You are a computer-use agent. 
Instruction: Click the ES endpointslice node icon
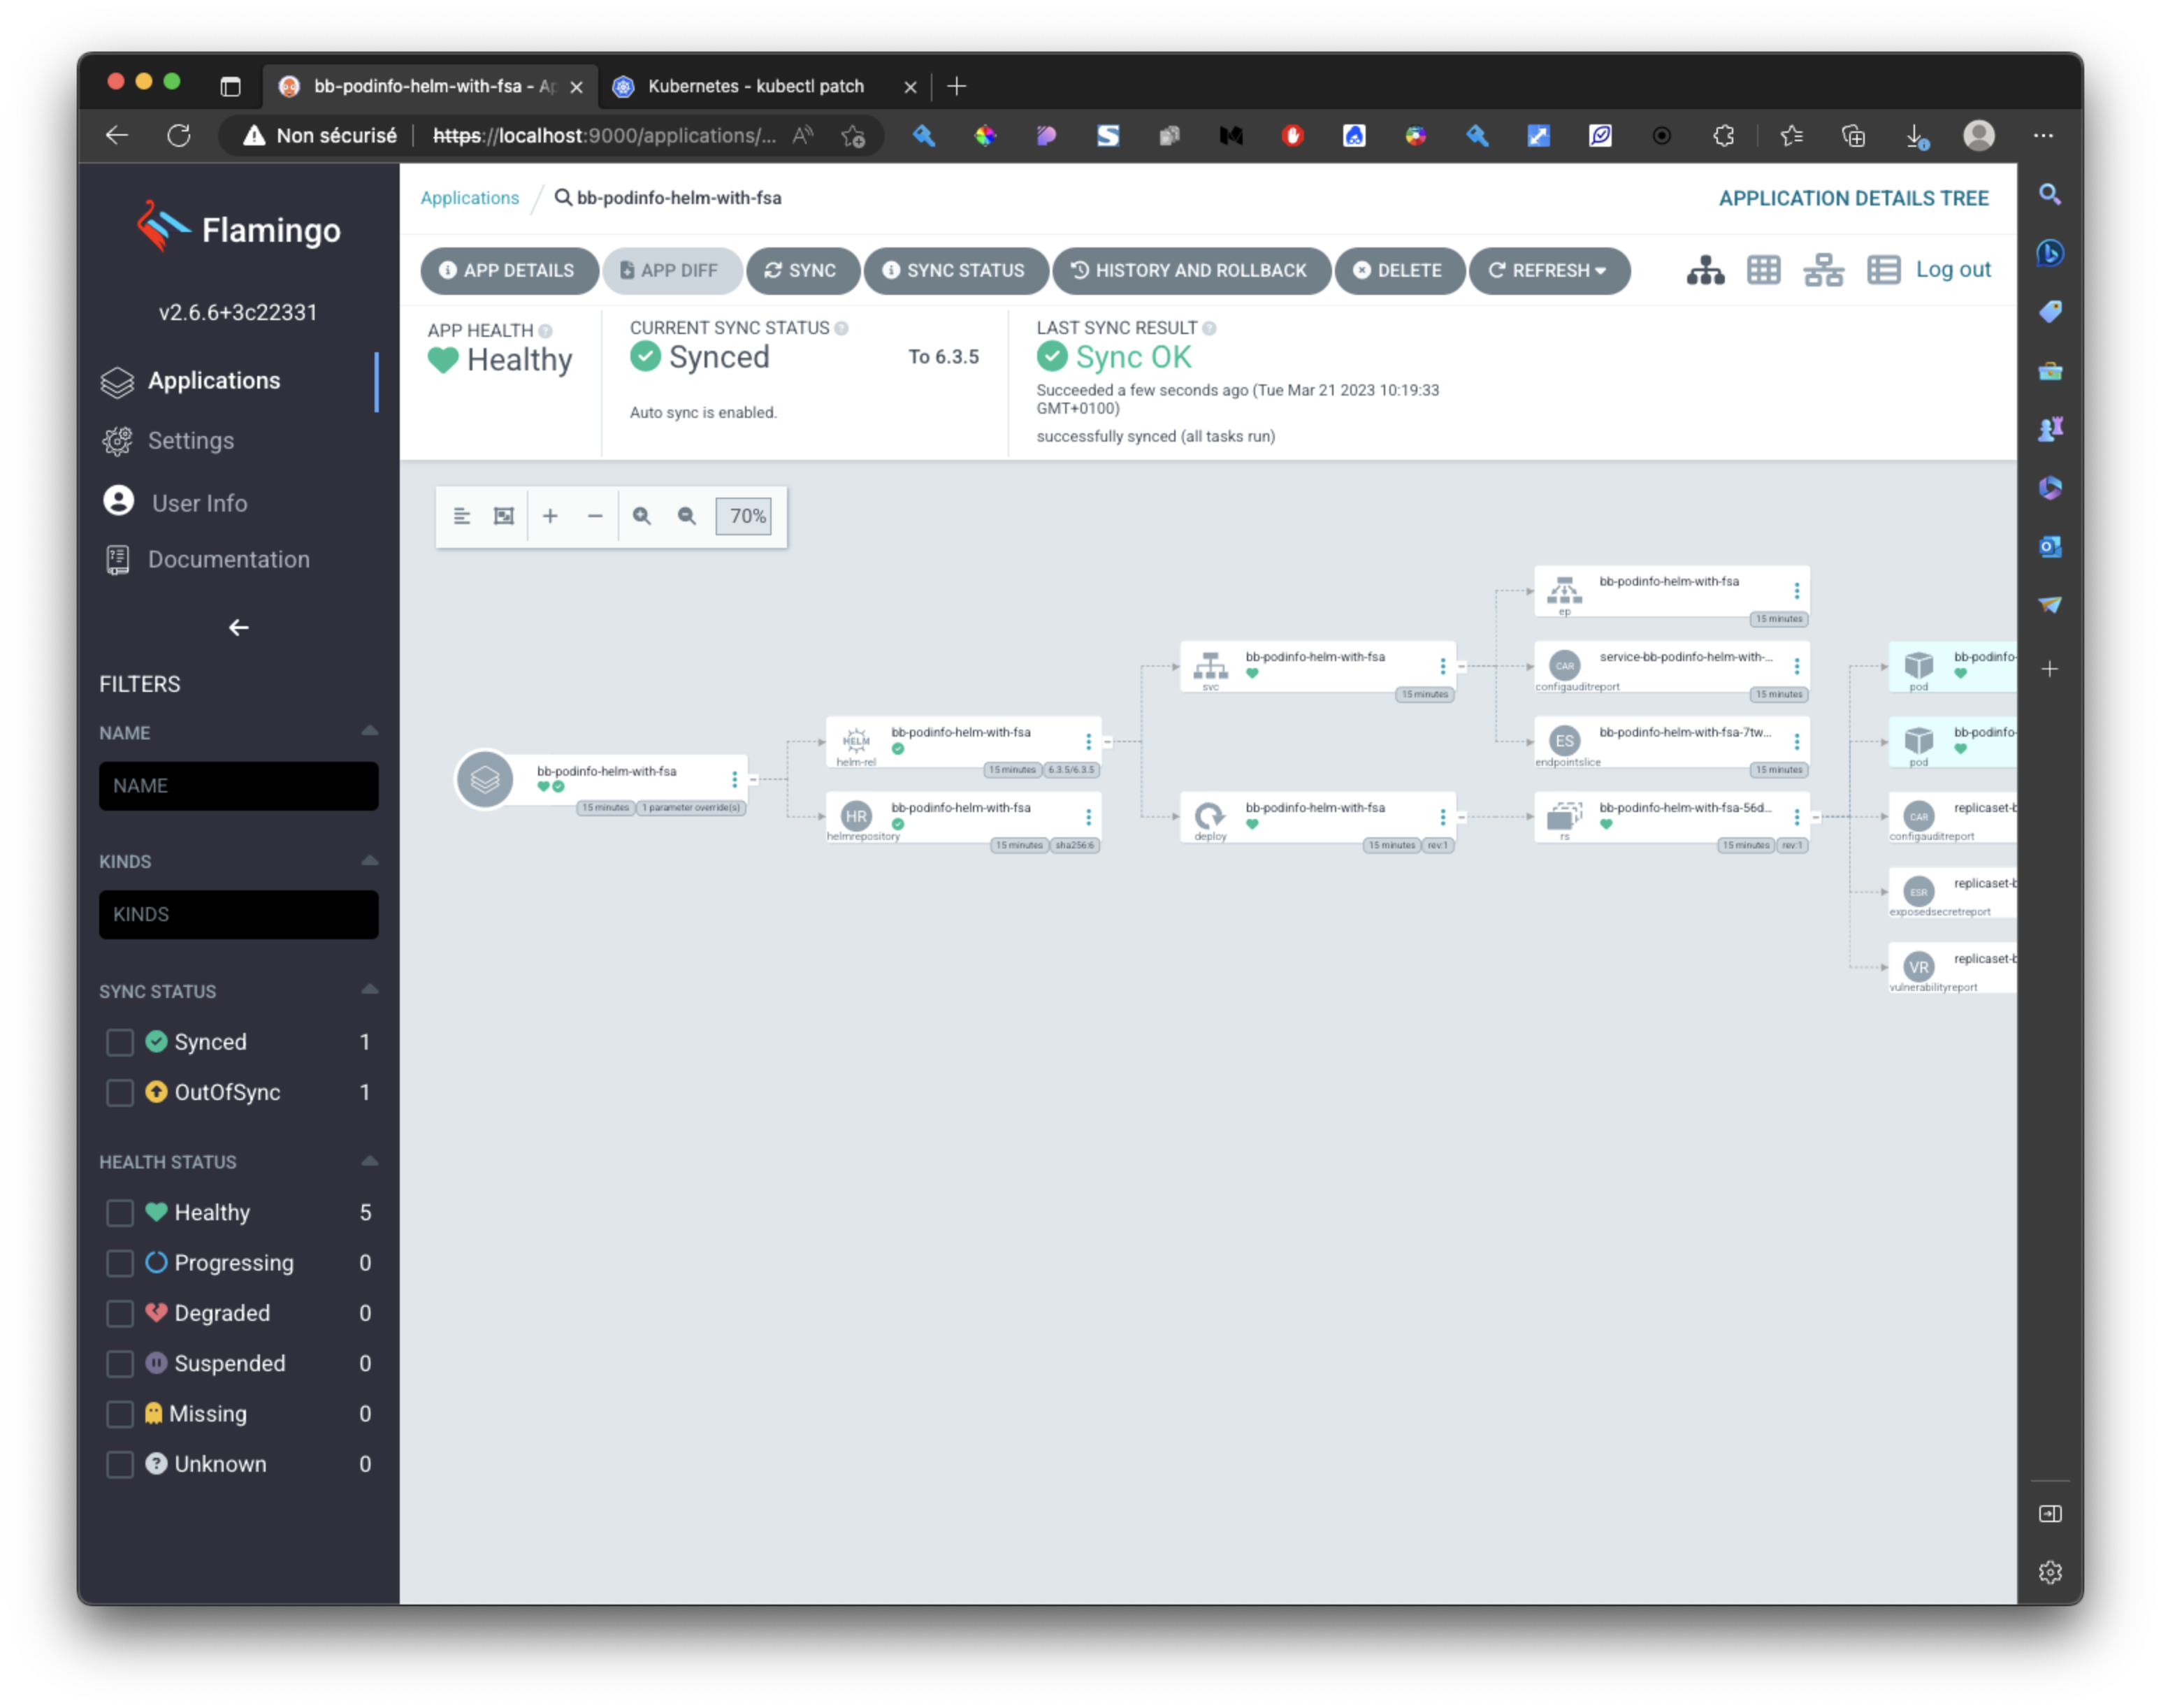click(1564, 741)
